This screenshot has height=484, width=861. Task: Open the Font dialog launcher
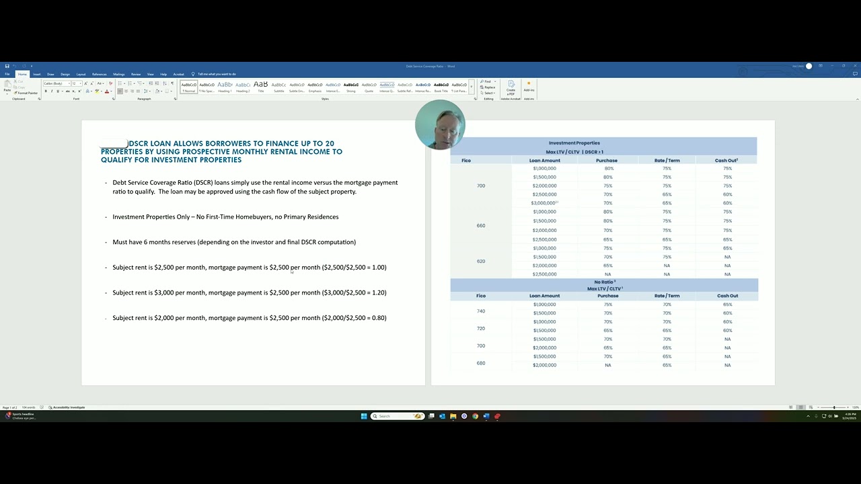[x=113, y=99]
